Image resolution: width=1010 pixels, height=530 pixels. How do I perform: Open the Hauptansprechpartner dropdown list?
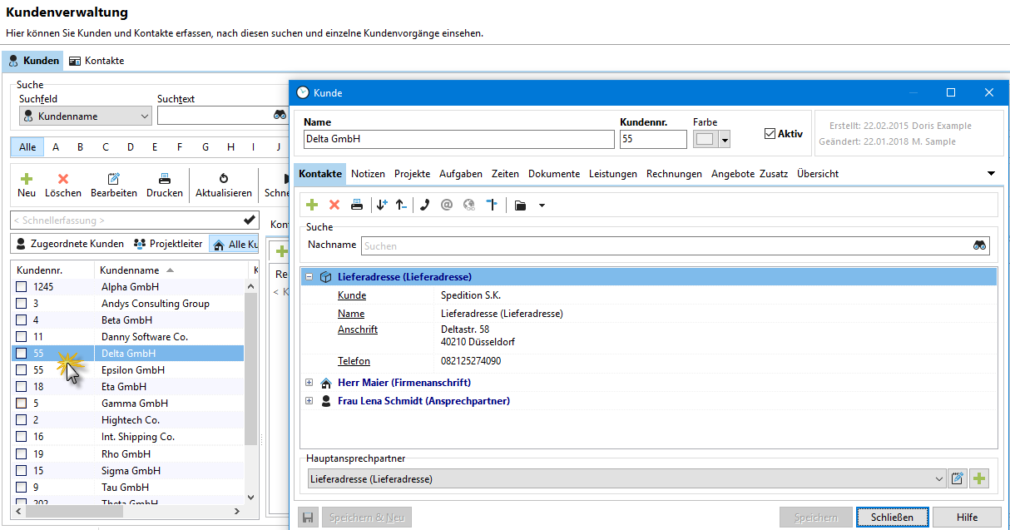(x=939, y=478)
